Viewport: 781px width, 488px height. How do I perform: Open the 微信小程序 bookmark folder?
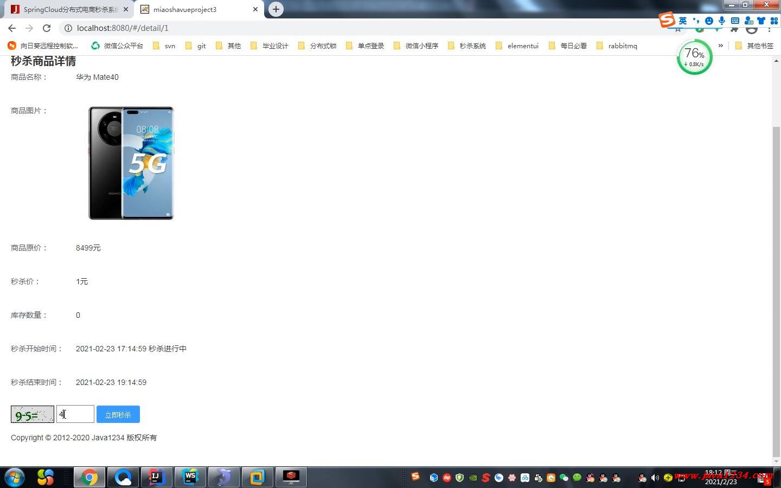point(416,46)
